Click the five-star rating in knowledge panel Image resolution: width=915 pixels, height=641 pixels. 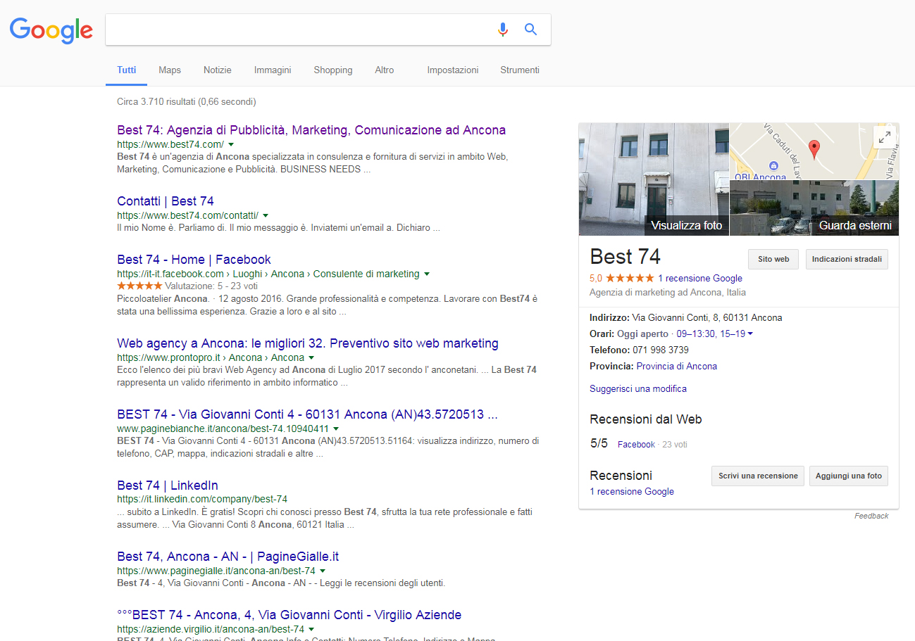click(x=629, y=278)
